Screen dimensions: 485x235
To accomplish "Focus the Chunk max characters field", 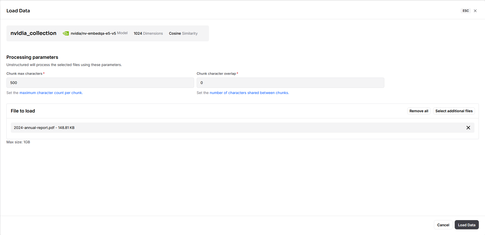I will pyautogui.click(x=100, y=83).
